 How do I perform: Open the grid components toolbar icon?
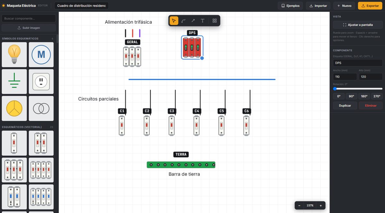pos(215,21)
